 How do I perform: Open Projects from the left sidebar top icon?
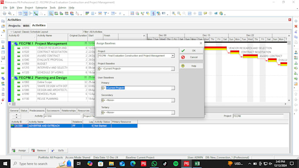(x=3, y=21)
